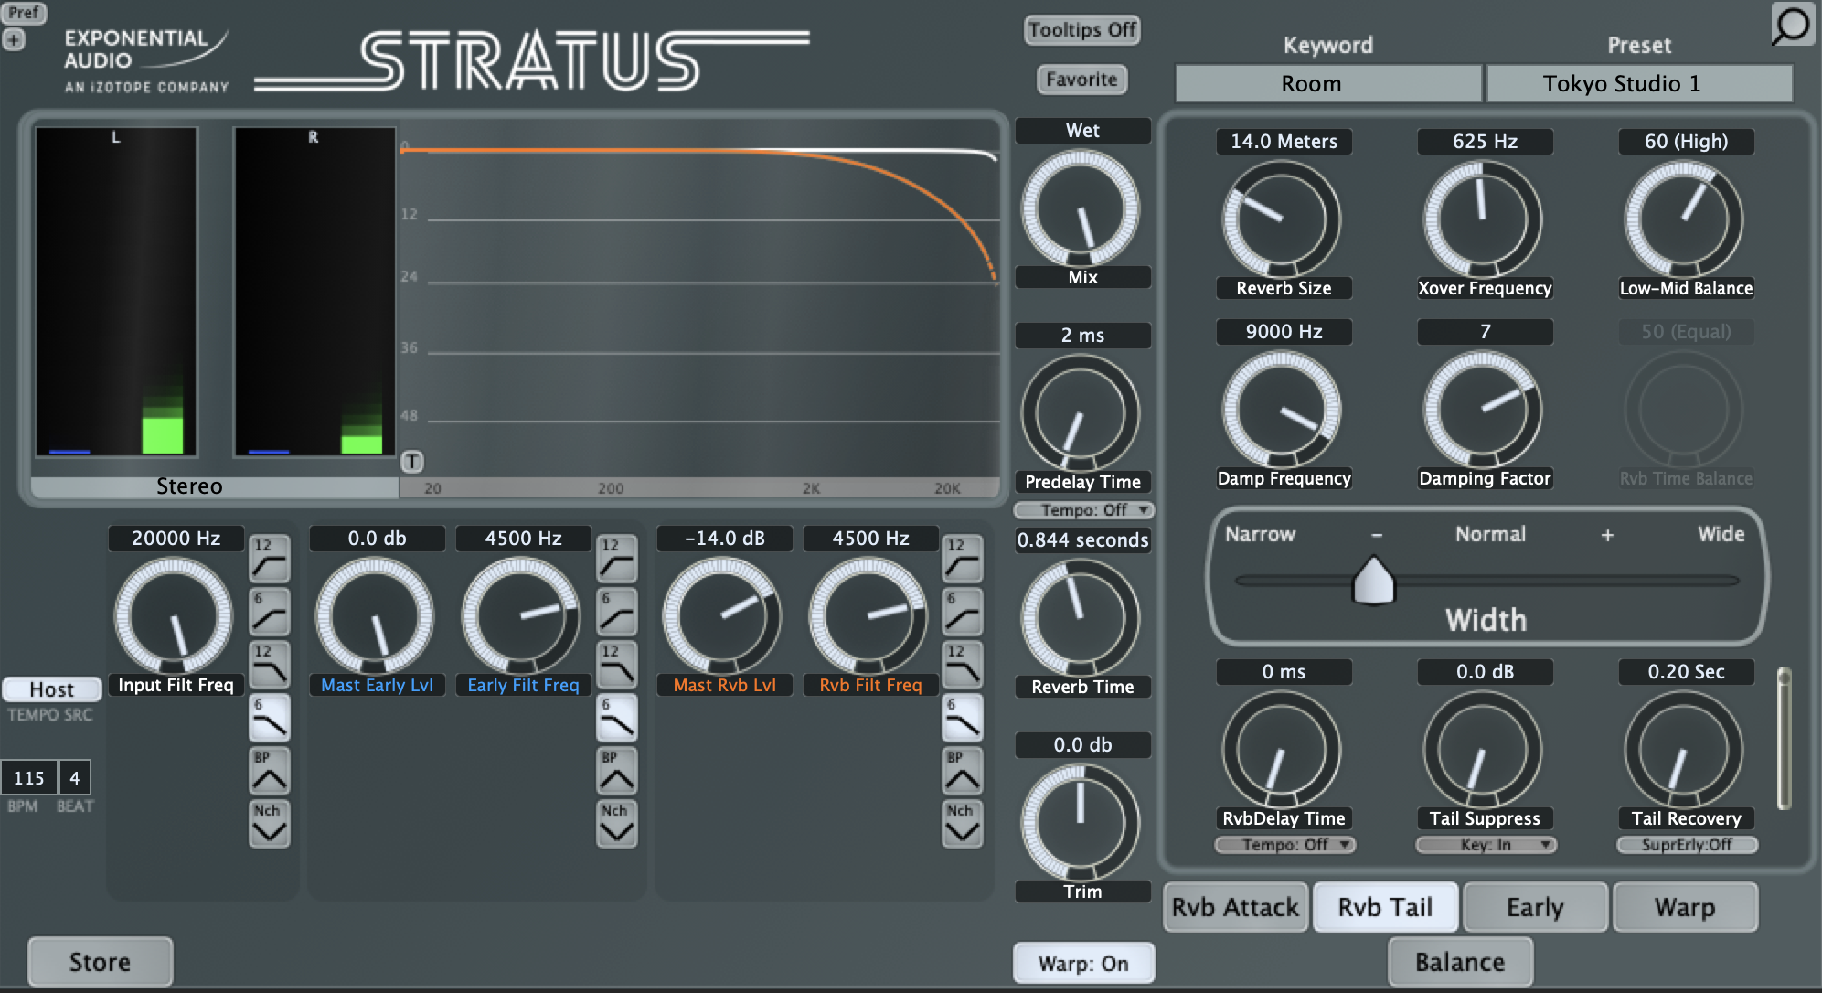Image resolution: width=1822 pixels, height=993 pixels.
Task: Click the plus icon below Pref
Action: pyautogui.click(x=13, y=40)
